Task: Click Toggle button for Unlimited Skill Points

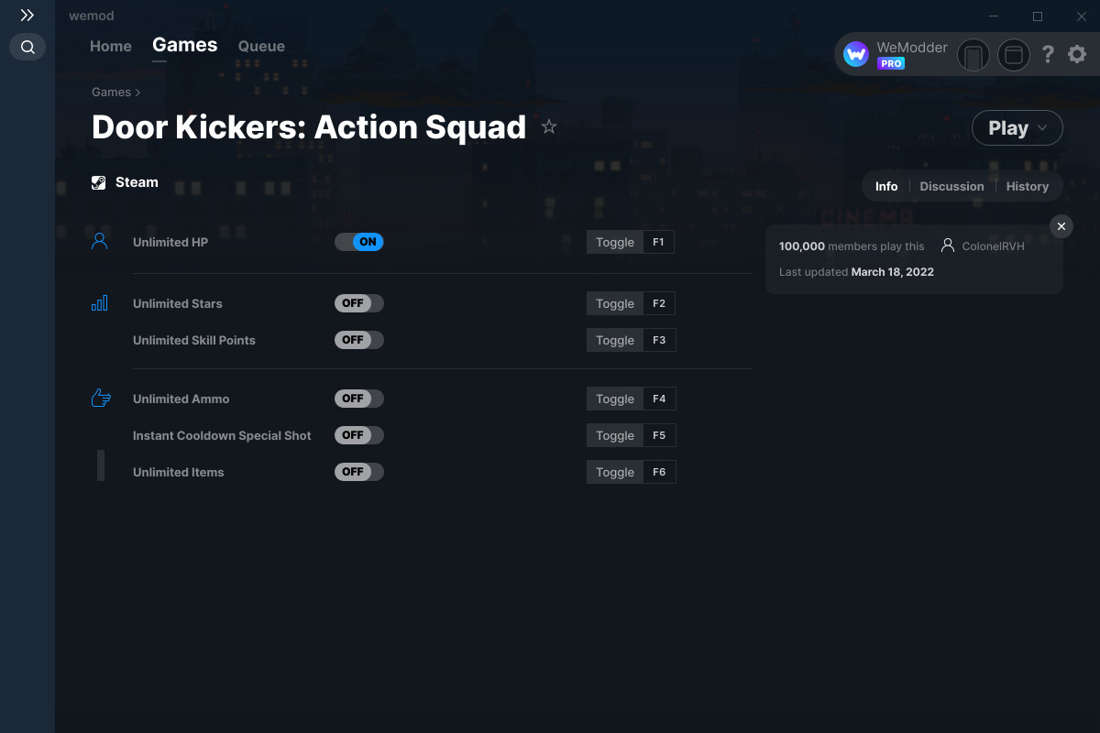Action: [615, 340]
